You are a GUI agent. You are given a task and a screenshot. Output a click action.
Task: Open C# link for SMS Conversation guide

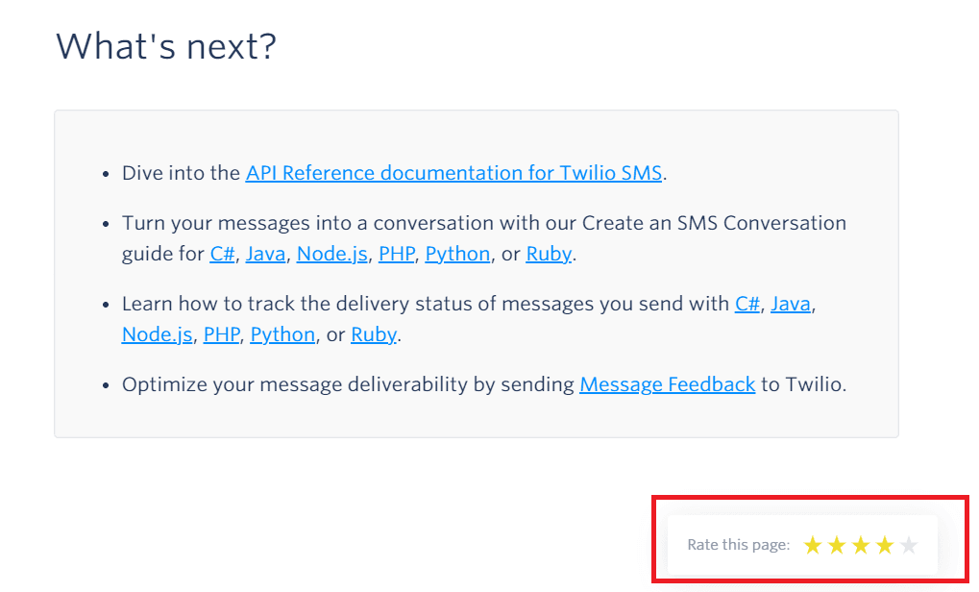tap(221, 254)
